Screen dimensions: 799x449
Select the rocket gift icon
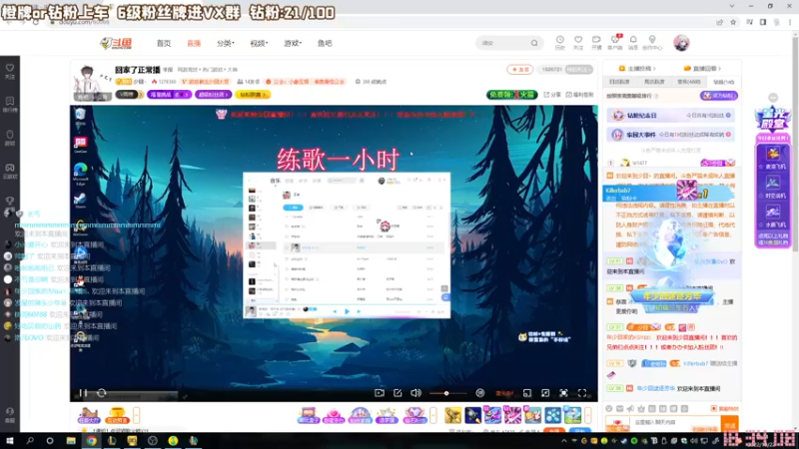tap(472, 415)
